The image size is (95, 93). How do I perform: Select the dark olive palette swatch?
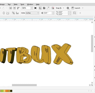point(11,91)
